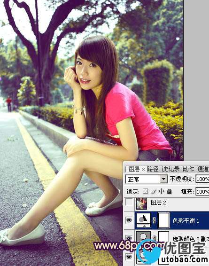Select the 图层 2 layer thumbnail

pos(141,203)
